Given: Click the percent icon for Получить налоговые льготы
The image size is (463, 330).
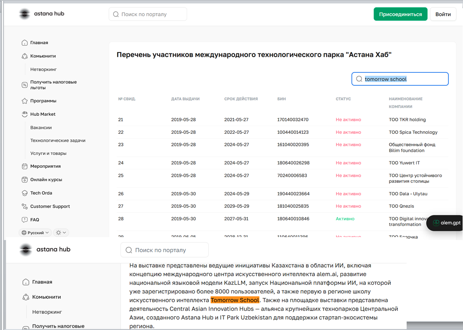Looking at the screenshot, I should pyautogui.click(x=25, y=85).
